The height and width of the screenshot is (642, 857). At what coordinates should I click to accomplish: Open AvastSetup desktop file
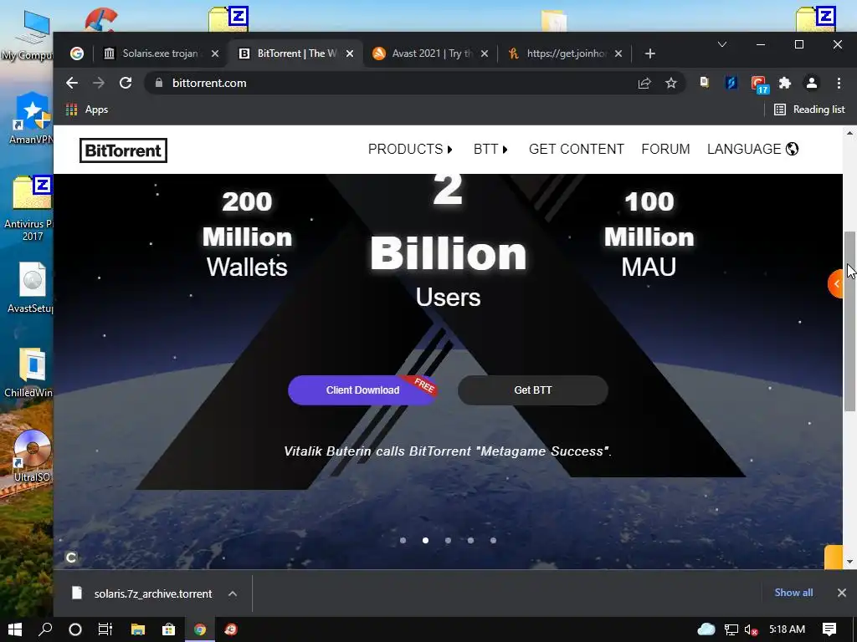click(31, 288)
